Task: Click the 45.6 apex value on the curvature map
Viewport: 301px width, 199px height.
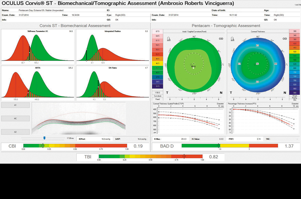Action: 193,66
